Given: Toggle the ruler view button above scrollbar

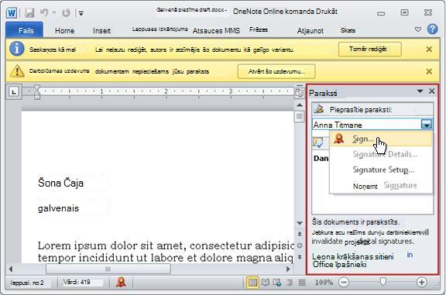Looking at the screenshot, I should pos(300,93).
